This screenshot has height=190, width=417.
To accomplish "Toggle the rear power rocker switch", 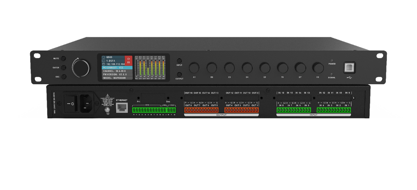I will 71,103.
